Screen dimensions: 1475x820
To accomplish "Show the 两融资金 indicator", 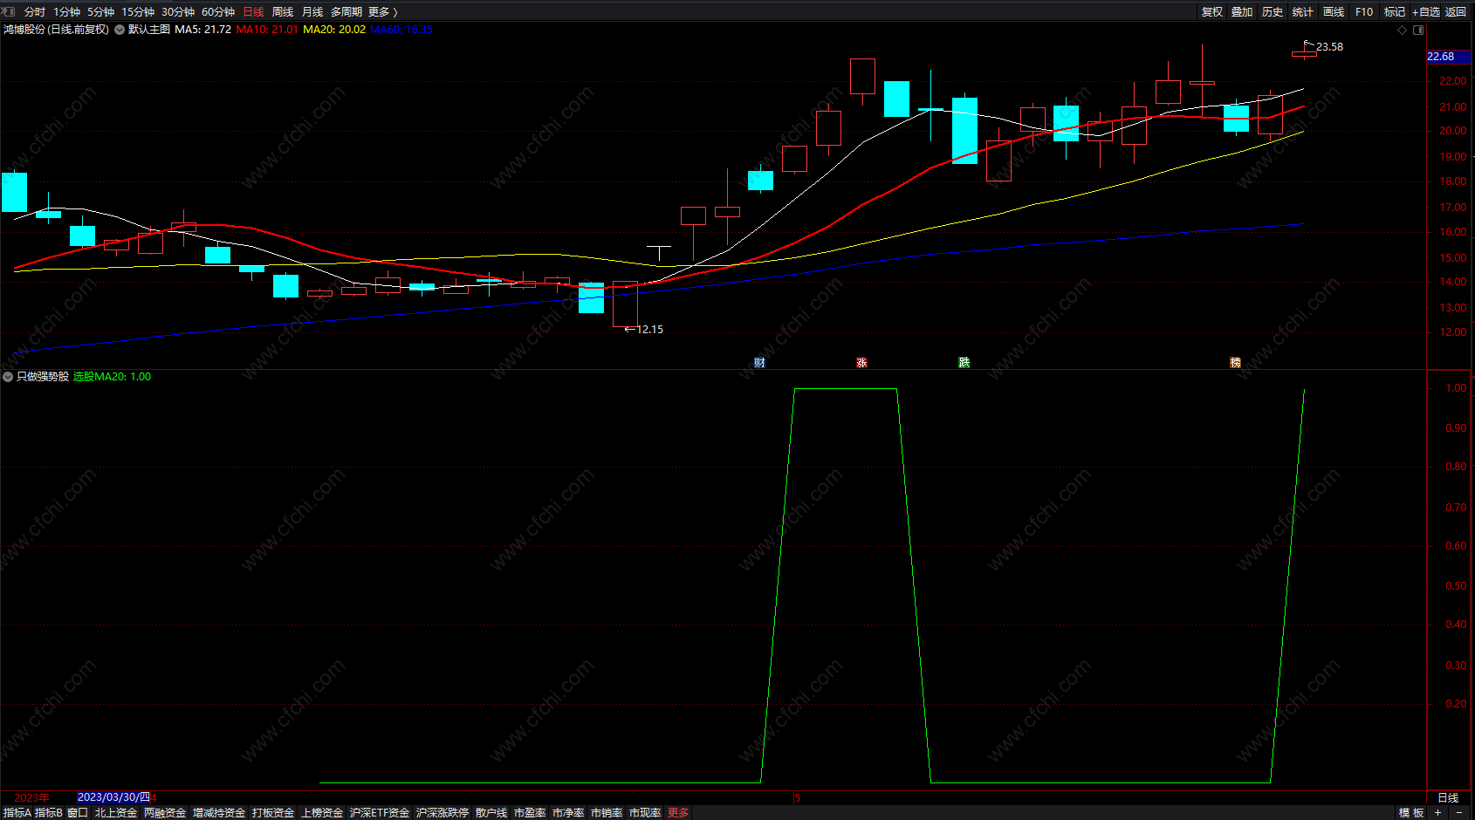I will click(x=165, y=813).
